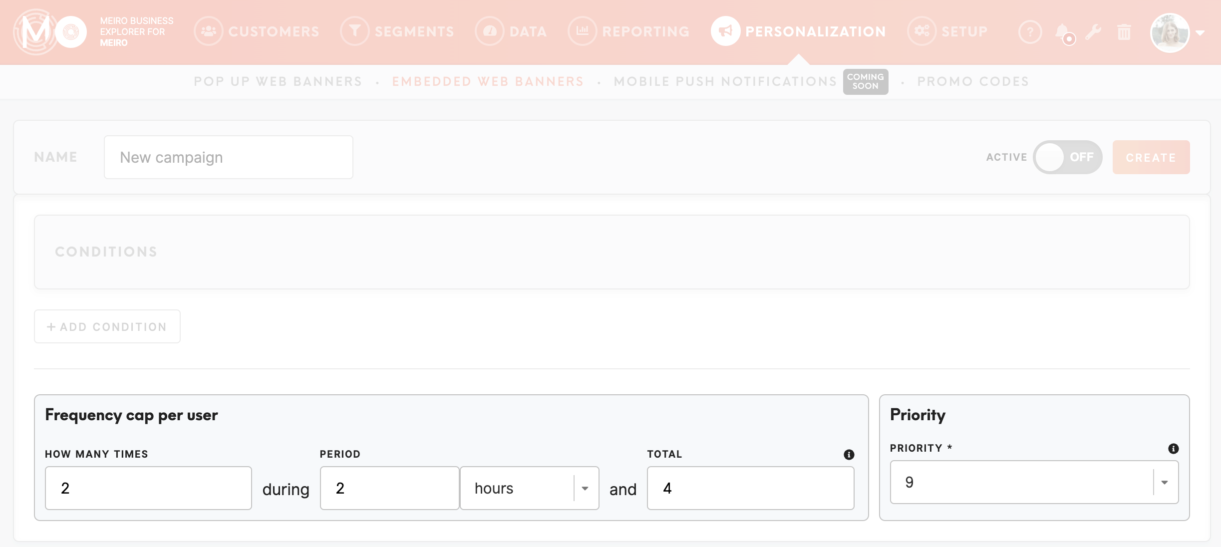The image size is (1221, 547).
Task: Click the Add Condition button
Action: [107, 326]
